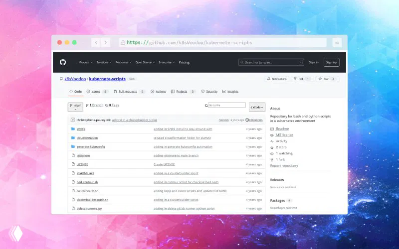The width and height of the screenshot is (399, 249).
Task: Click the book icon beside Readme
Action: coord(272,129)
